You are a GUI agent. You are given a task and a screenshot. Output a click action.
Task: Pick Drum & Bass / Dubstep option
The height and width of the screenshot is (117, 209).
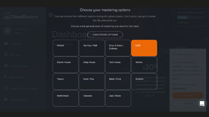pos(118,48)
